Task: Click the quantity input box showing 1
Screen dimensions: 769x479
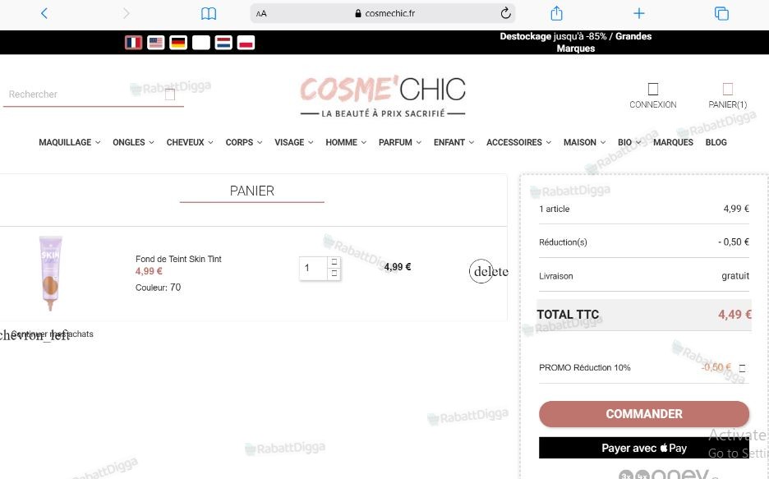Action: (313, 268)
